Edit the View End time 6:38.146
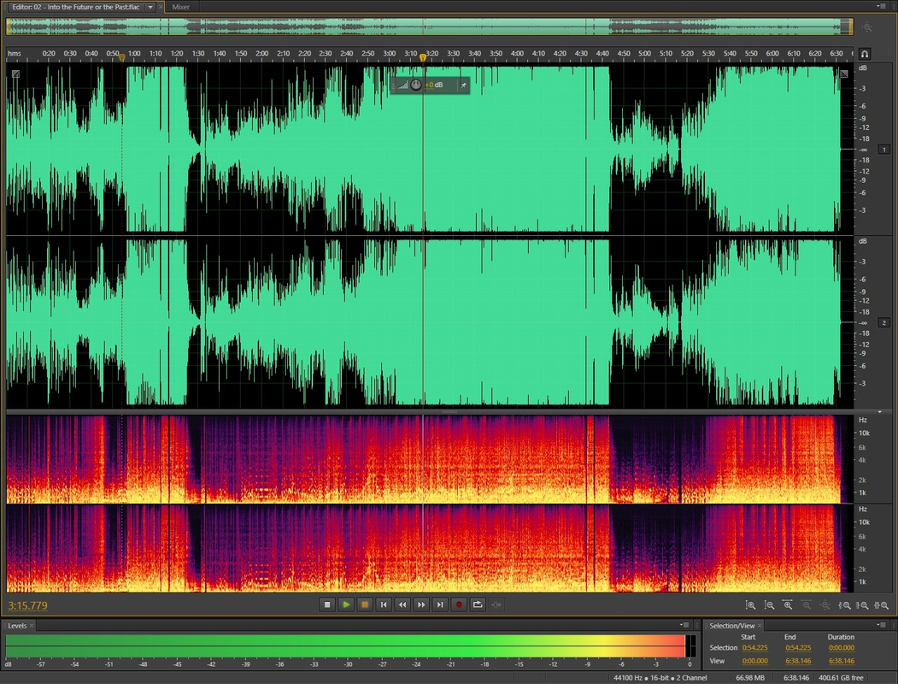The height and width of the screenshot is (684, 898). click(798, 661)
